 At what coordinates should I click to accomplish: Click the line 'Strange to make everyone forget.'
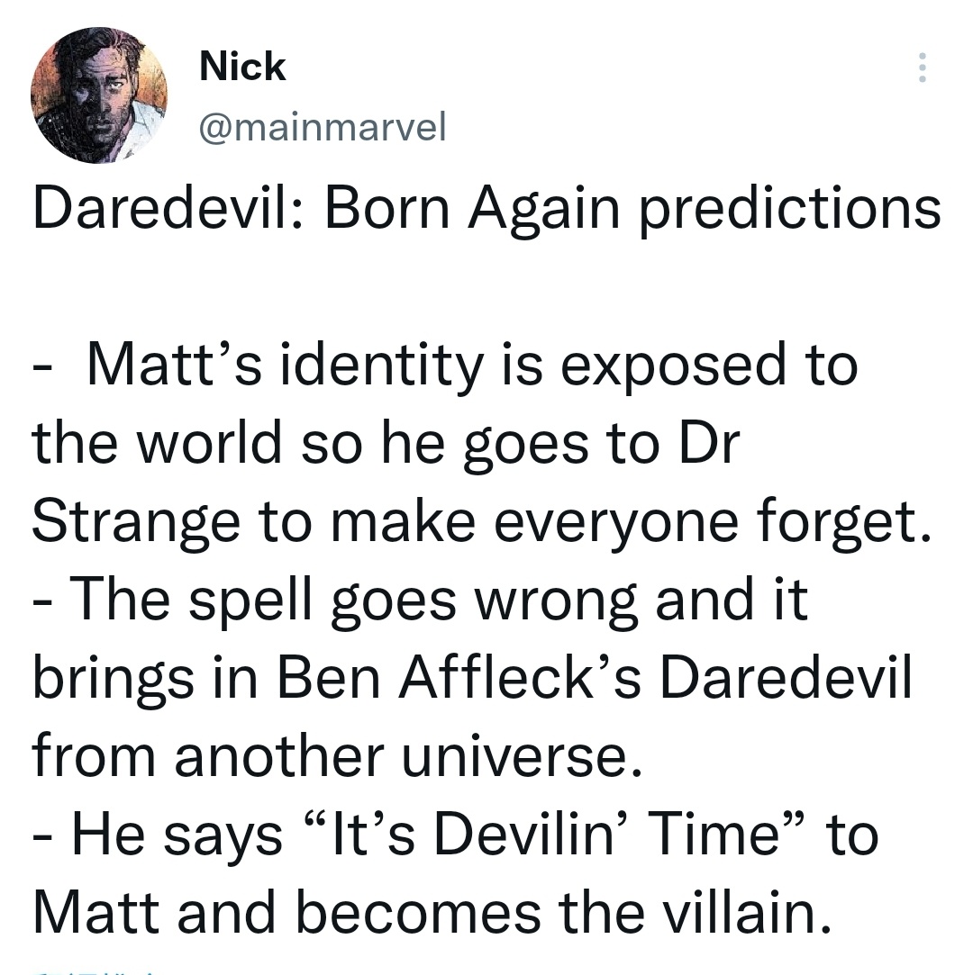pos(483,522)
